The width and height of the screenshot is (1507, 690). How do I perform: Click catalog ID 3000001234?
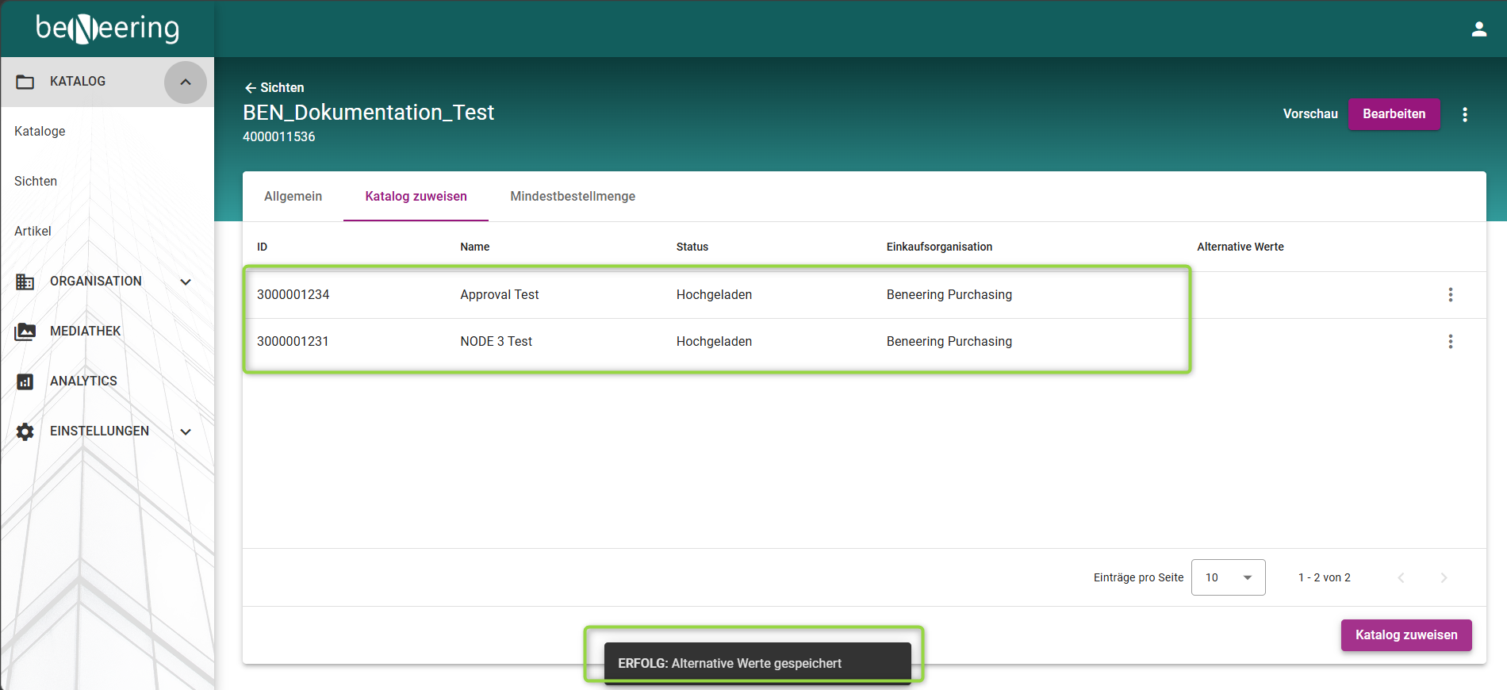tap(293, 295)
